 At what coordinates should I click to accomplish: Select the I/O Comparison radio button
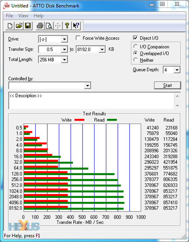click(135, 46)
